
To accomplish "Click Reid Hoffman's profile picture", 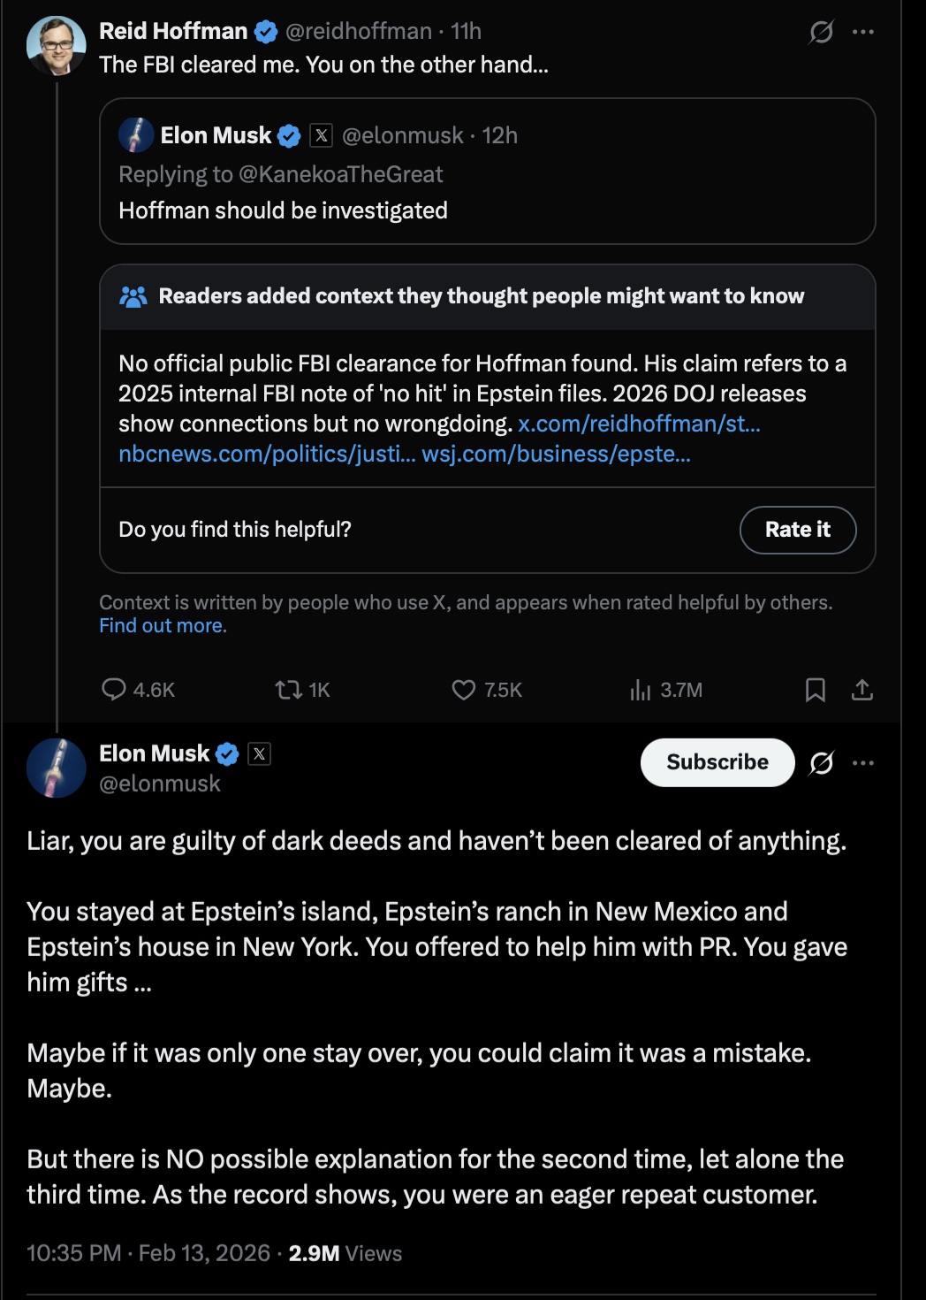I will [57, 45].
